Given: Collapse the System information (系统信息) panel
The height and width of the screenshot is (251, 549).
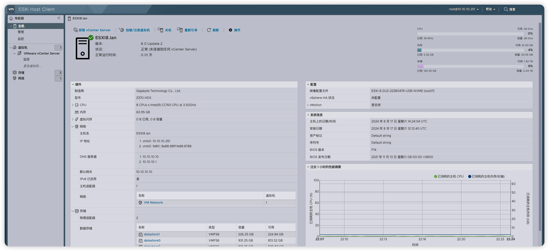Looking at the screenshot, I should (308, 115).
